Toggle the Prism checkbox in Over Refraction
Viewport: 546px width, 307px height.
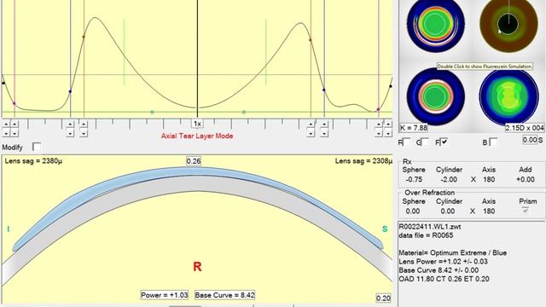tap(526, 211)
